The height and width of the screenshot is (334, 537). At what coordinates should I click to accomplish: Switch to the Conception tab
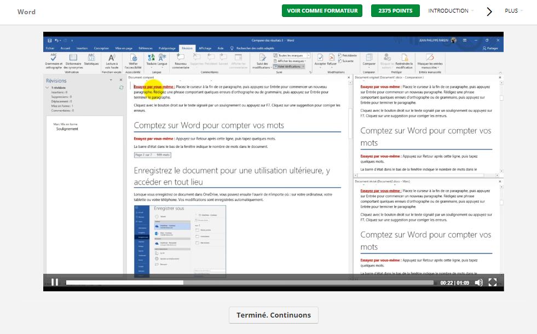pyautogui.click(x=101, y=48)
